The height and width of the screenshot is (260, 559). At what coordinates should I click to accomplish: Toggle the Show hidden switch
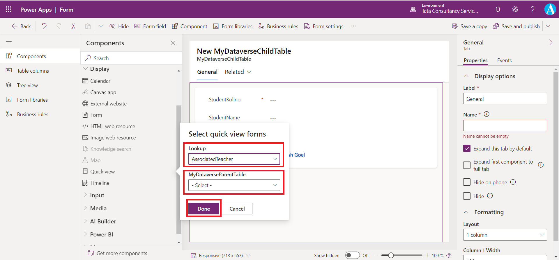[x=352, y=255]
